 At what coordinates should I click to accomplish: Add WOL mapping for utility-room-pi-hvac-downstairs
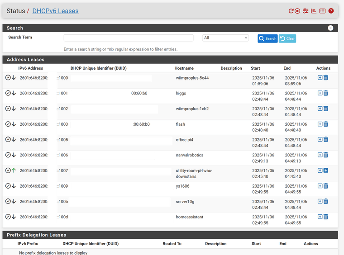pos(326,170)
